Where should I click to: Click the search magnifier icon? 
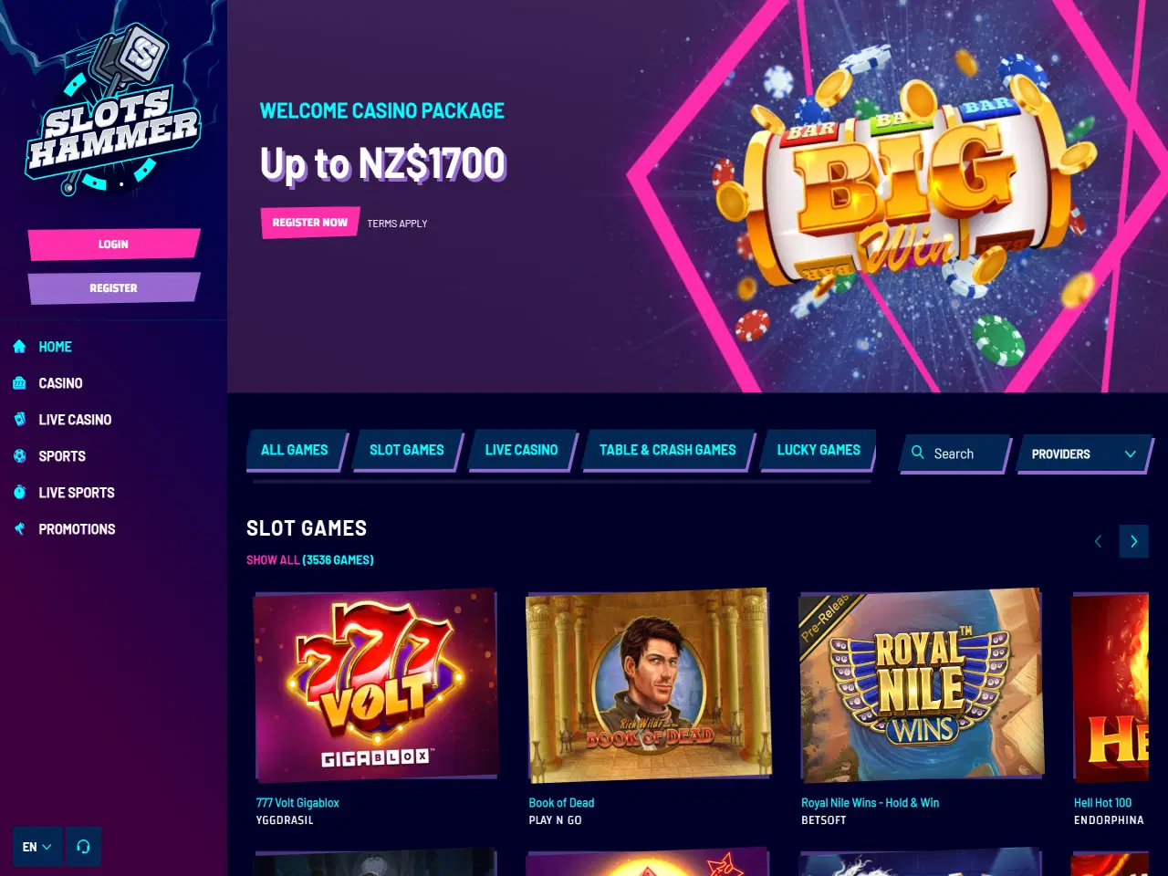click(x=918, y=453)
